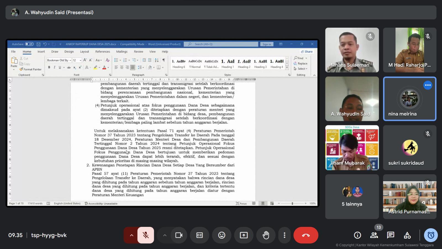Click Align Right icon

point(127,67)
